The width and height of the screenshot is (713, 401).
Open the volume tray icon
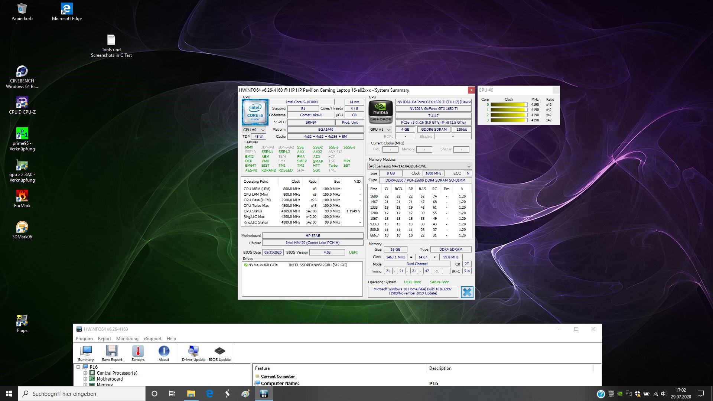coord(664,394)
